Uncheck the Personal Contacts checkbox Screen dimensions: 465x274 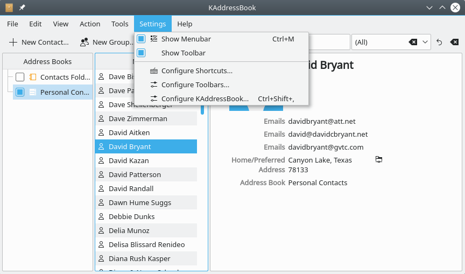[20, 92]
